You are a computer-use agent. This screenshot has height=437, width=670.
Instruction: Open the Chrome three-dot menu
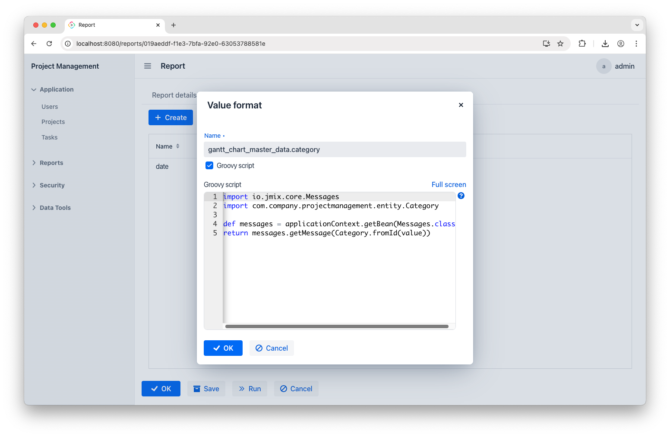click(636, 44)
